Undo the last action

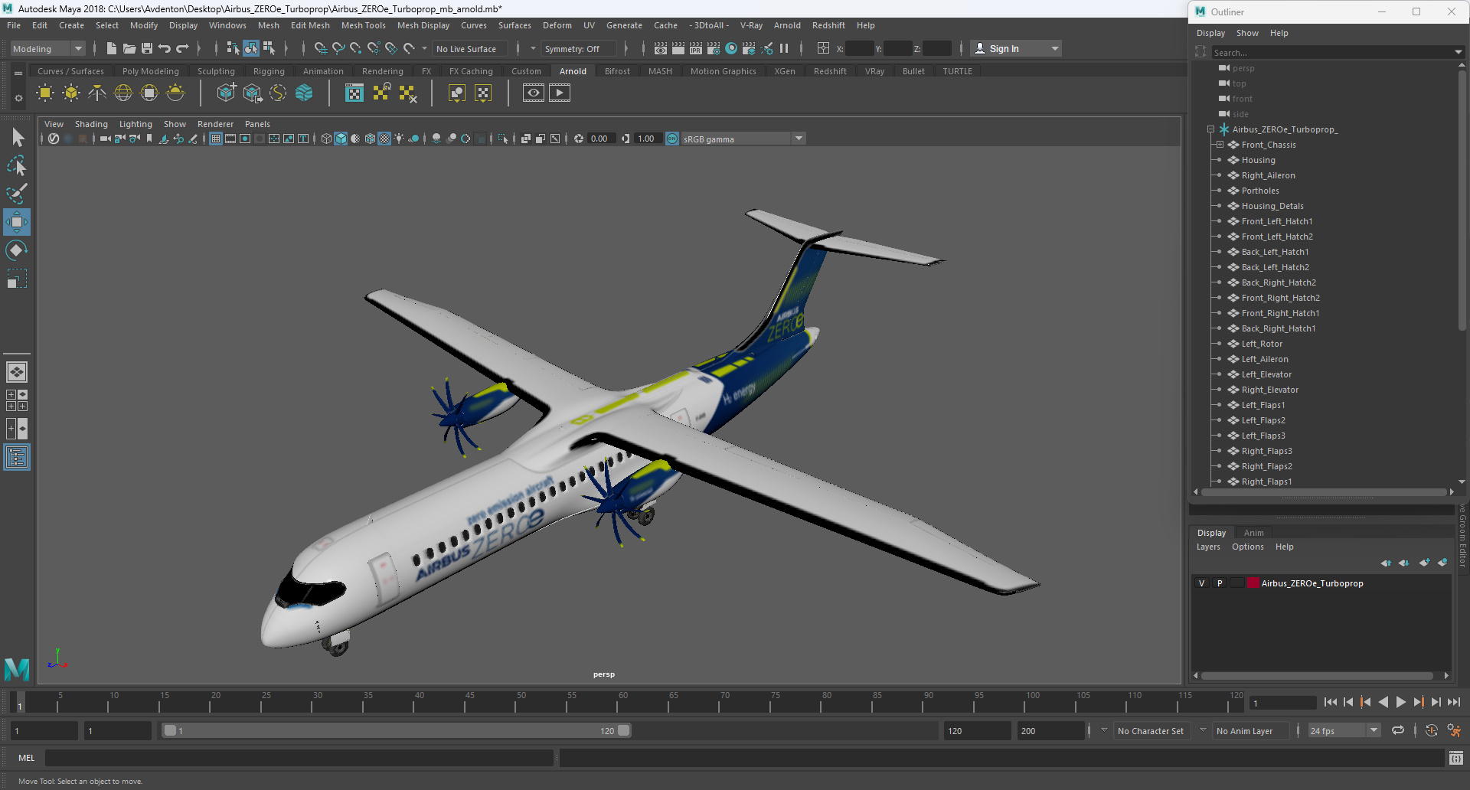[x=165, y=48]
